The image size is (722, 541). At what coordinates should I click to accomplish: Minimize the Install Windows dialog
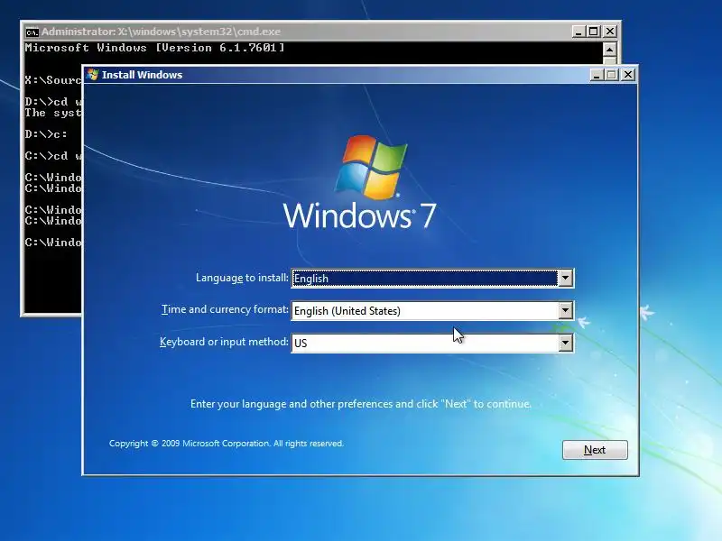tap(597, 75)
